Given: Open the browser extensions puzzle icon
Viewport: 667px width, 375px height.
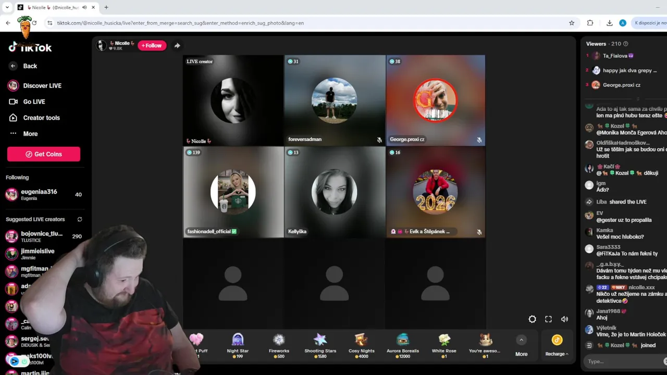Looking at the screenshot, I should (590, 23).
